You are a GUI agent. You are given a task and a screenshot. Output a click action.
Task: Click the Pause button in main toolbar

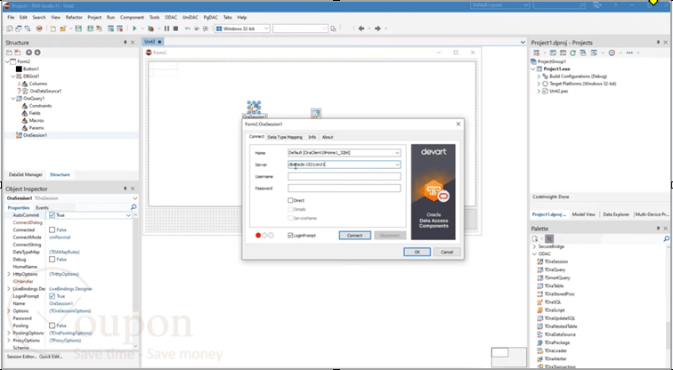pos(167,28)
